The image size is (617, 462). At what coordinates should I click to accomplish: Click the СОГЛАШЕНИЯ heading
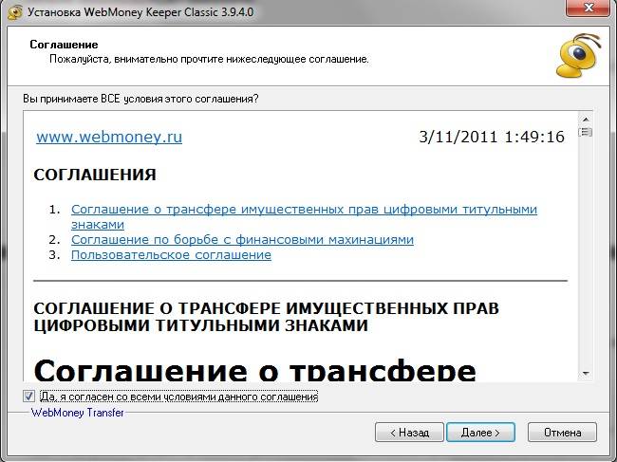tap(95, 175)
